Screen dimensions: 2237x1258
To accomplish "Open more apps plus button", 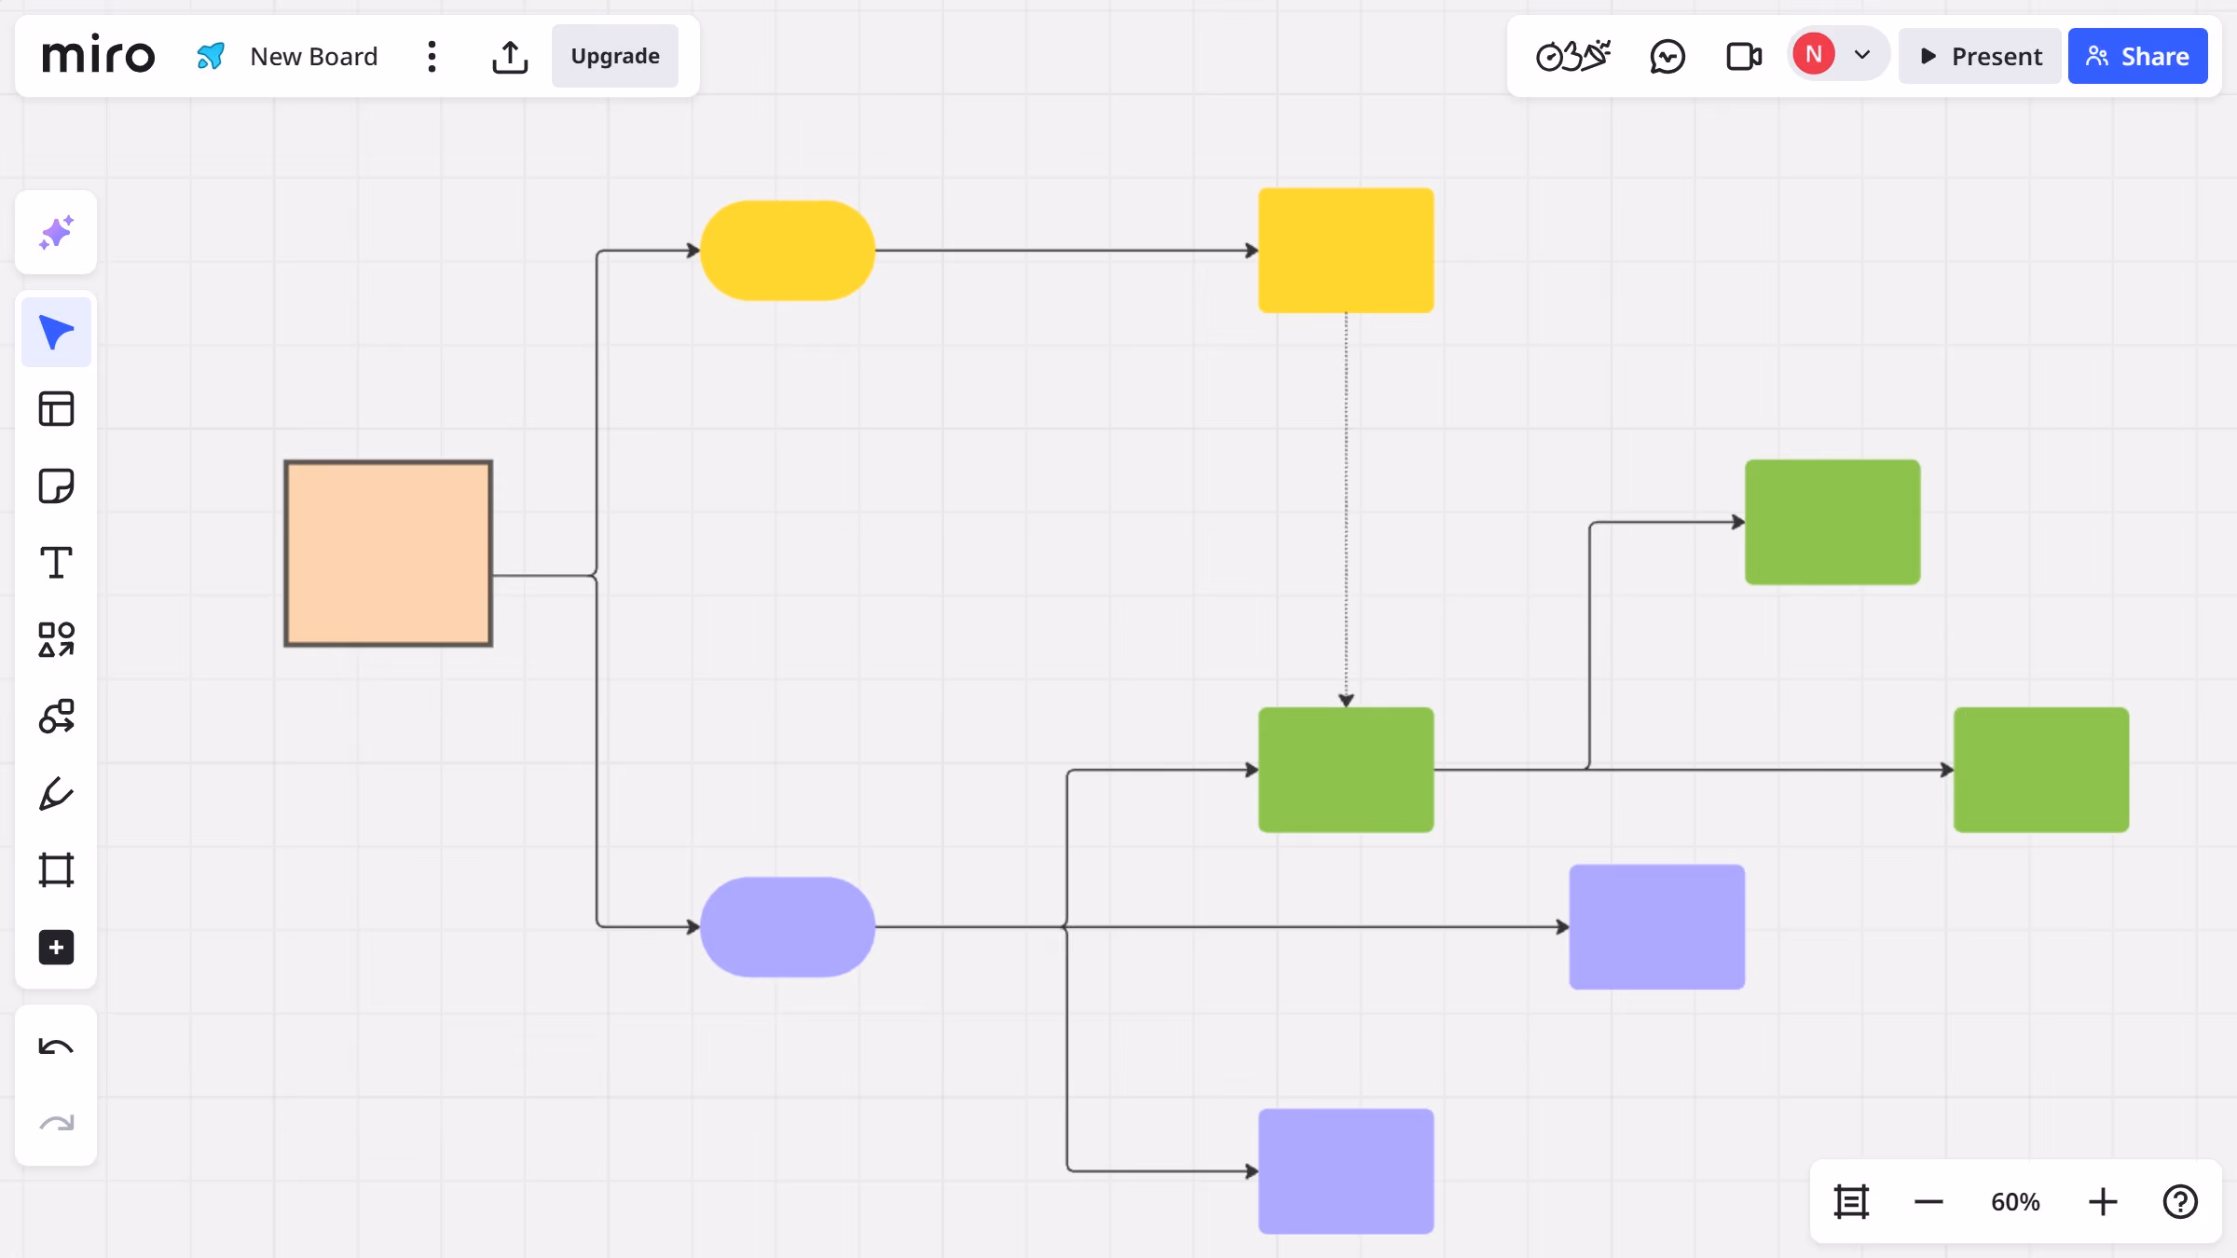I will [x=56, y=948].
